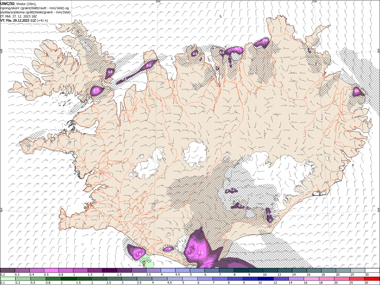Click the 0.3 value on the elongated purple streak
Viewport: 380px width, 285px height.
click(x=124, y=79)
